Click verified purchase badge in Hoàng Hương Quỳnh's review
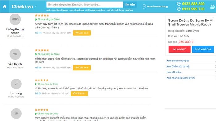The height and width of the screenshot is (121, 216). point(47,19)
